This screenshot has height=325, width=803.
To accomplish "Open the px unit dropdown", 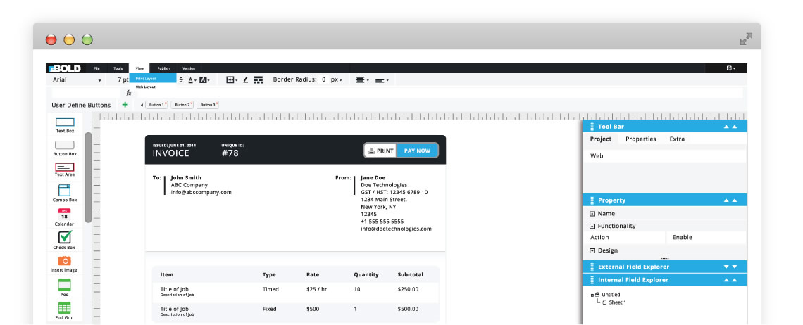I will pos(337,79).
